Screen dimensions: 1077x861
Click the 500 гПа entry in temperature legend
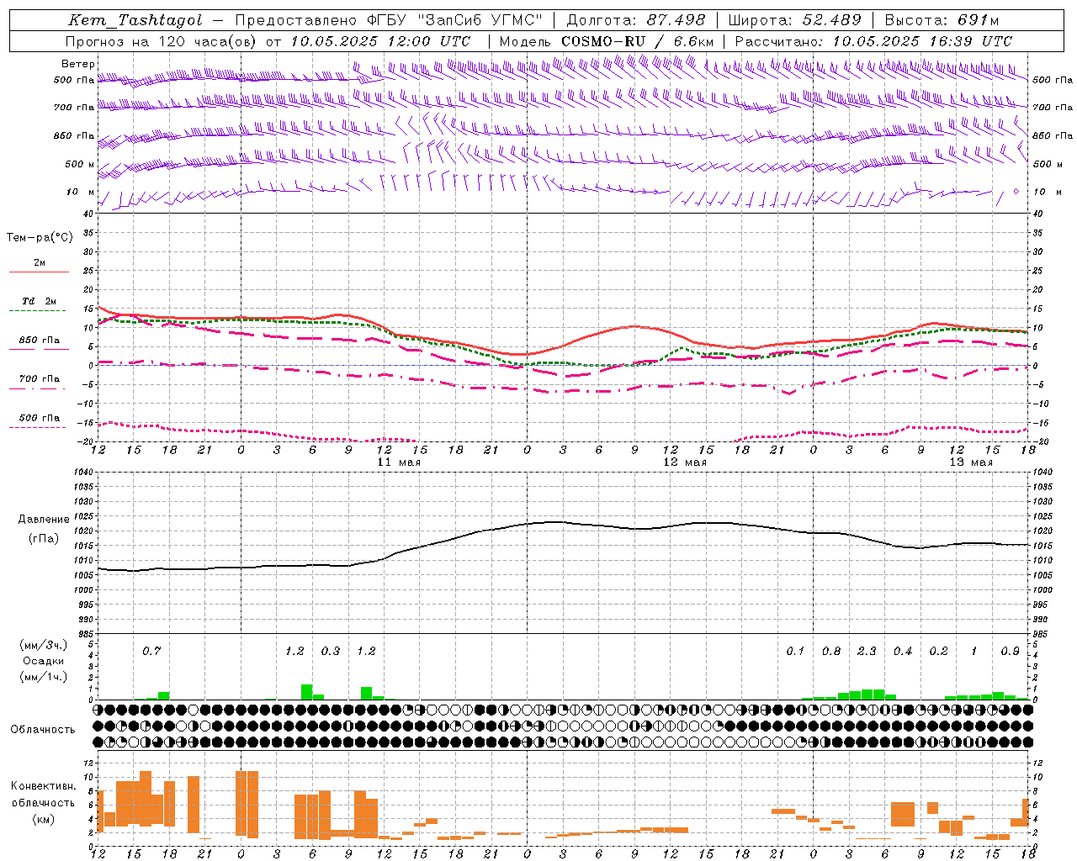click(40, 418)
